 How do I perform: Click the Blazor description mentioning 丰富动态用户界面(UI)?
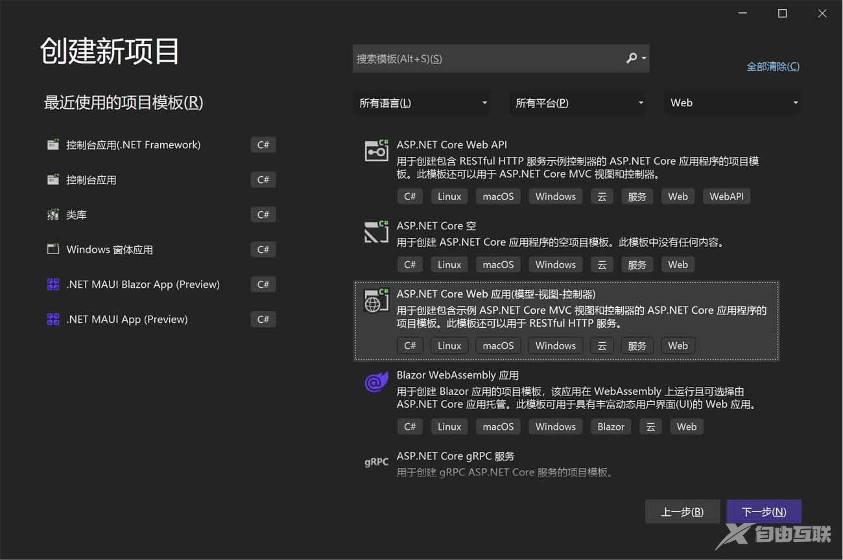[x=577, y=398]
